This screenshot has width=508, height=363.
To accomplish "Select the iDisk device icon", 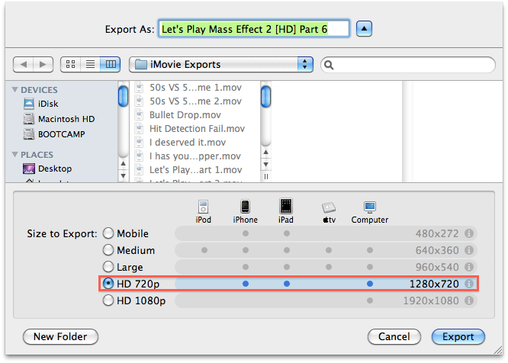I will 29,104.
